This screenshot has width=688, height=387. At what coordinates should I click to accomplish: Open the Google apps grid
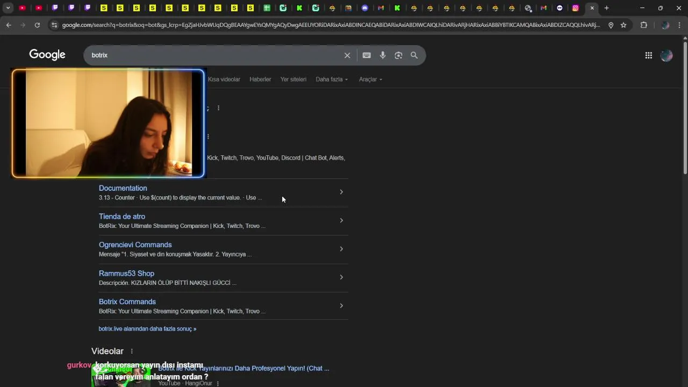[x=649, y=55]
